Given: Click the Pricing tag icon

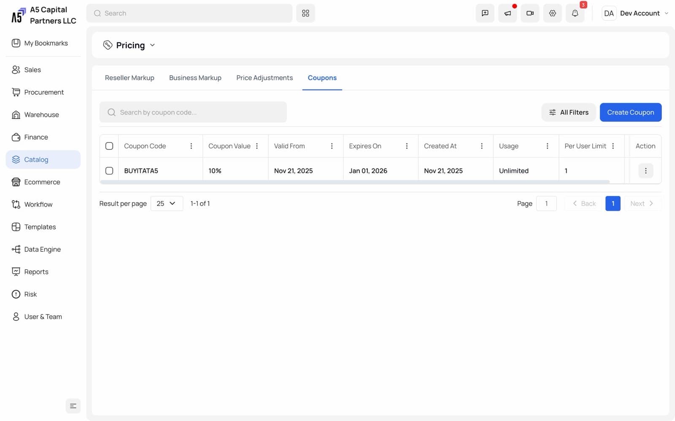Looking at the screenshot, I should point(108,45).
